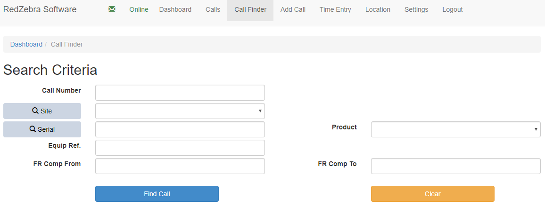Focus the Call Number input field

180,93
